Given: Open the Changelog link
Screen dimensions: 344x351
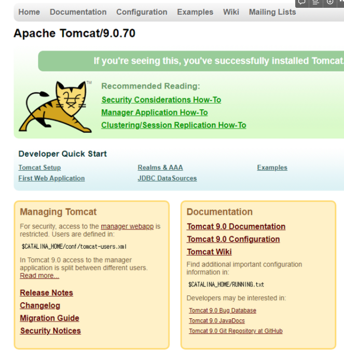Looking at the screenshot, I should [40, 305].
